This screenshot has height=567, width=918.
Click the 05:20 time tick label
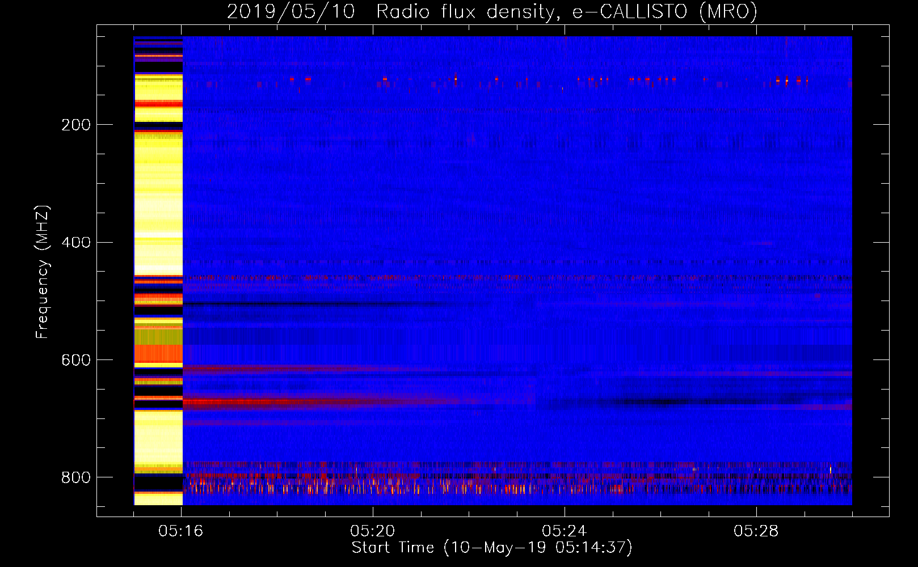coord(373,531)
